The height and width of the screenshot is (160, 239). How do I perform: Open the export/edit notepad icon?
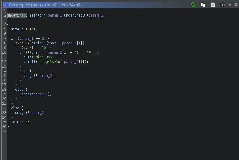click(213, 5)
